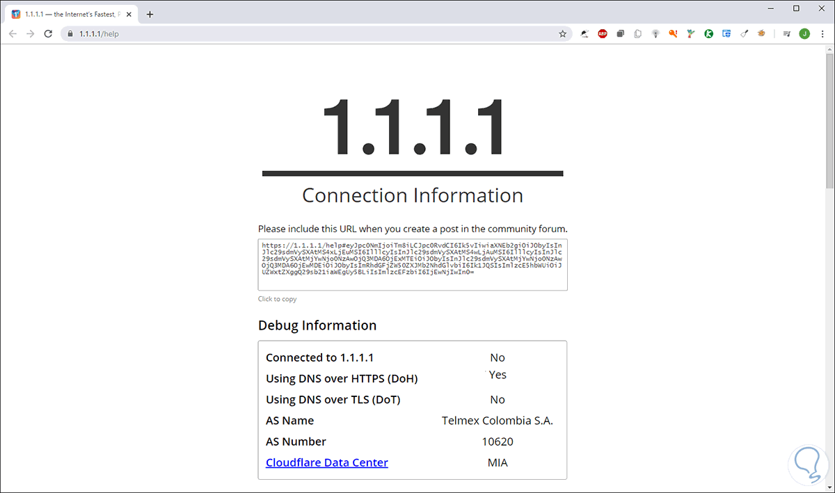Click the gray lightbulb extension icon
The image size is (835, 493).
[x=655, y=33]
